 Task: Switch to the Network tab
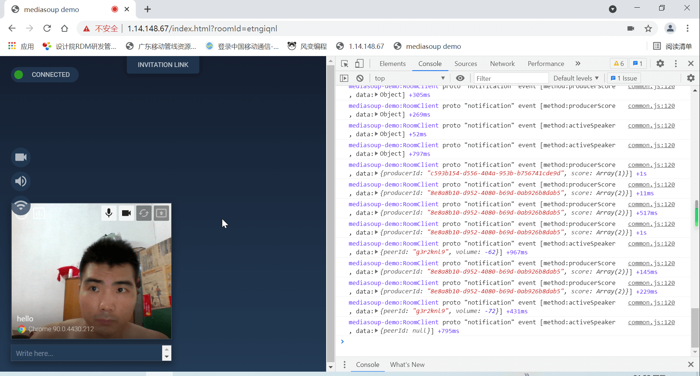click(x=502, y=64)
